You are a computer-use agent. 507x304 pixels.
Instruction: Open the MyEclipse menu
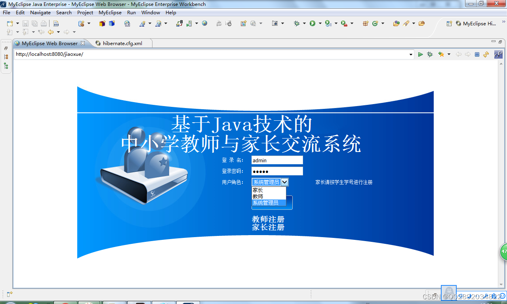pos(110,12)
